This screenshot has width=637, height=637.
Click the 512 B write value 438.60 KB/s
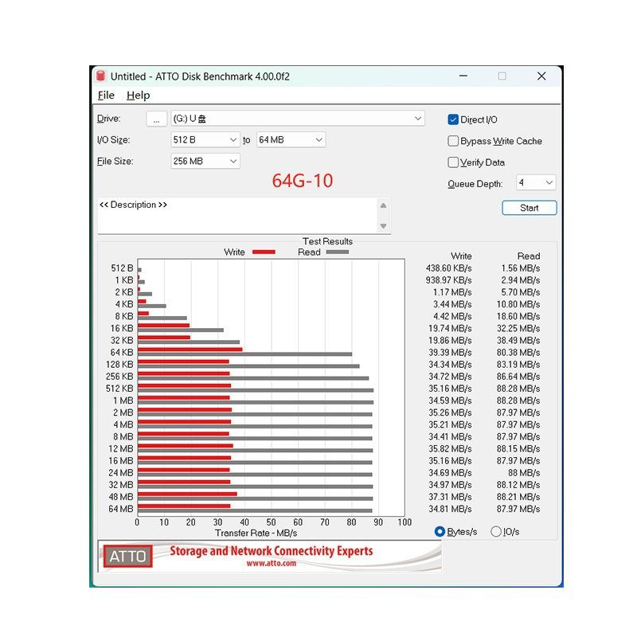tap(449, 268)
